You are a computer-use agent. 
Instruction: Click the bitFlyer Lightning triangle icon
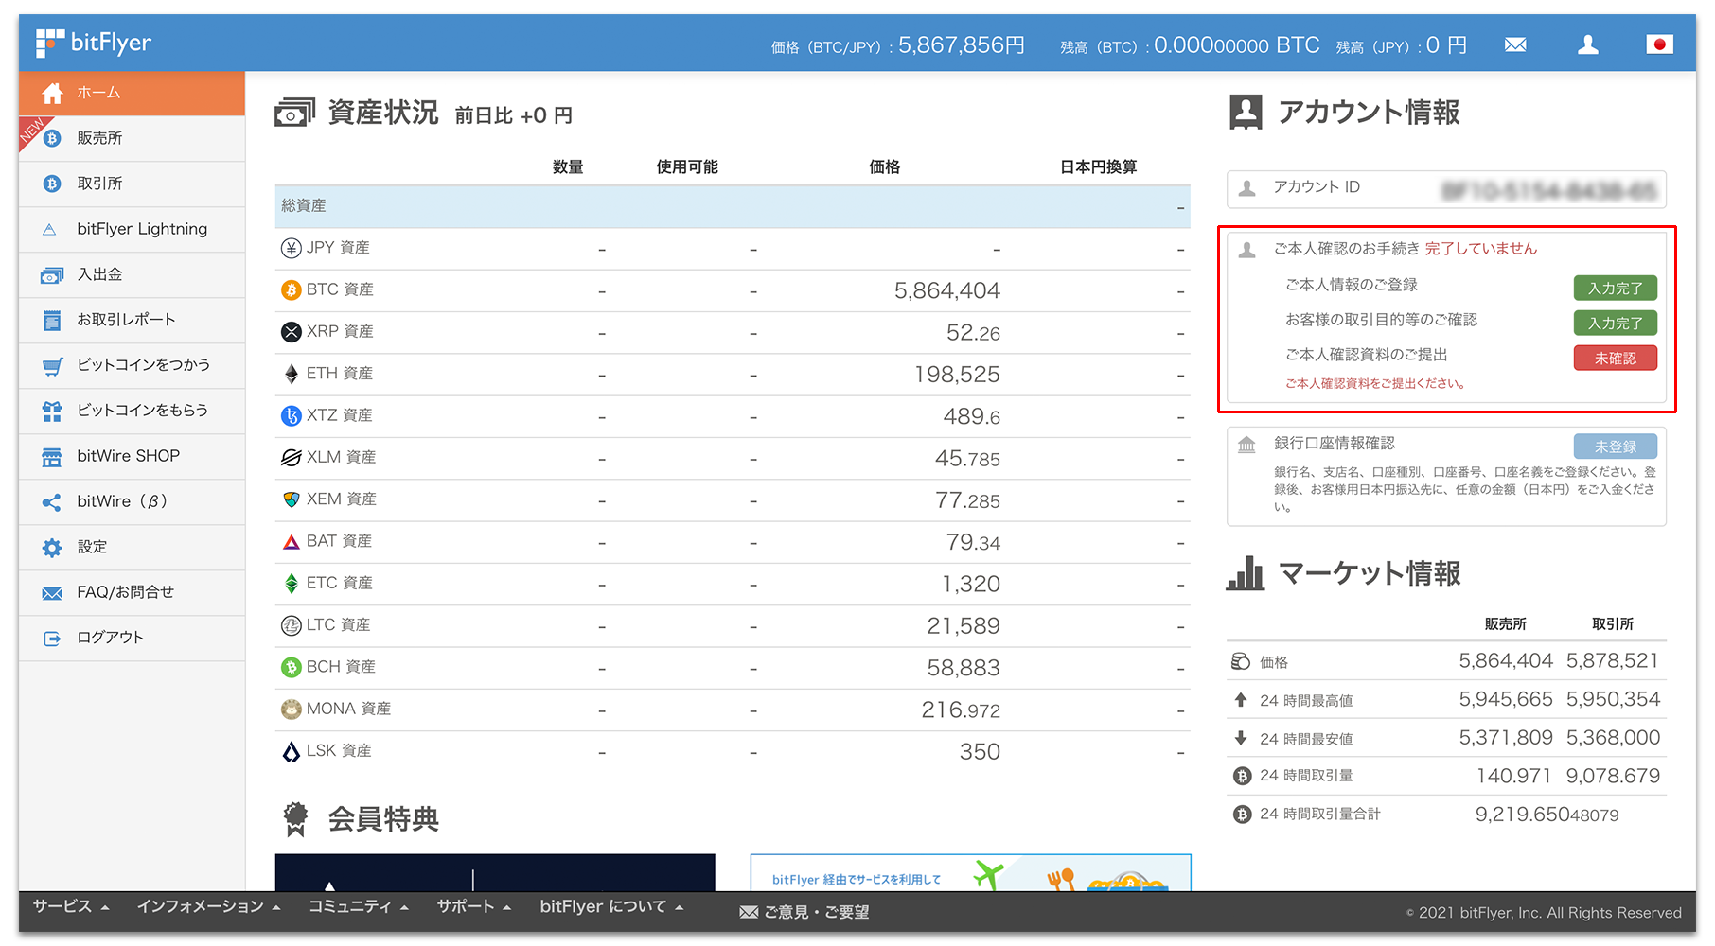[51, 229]
